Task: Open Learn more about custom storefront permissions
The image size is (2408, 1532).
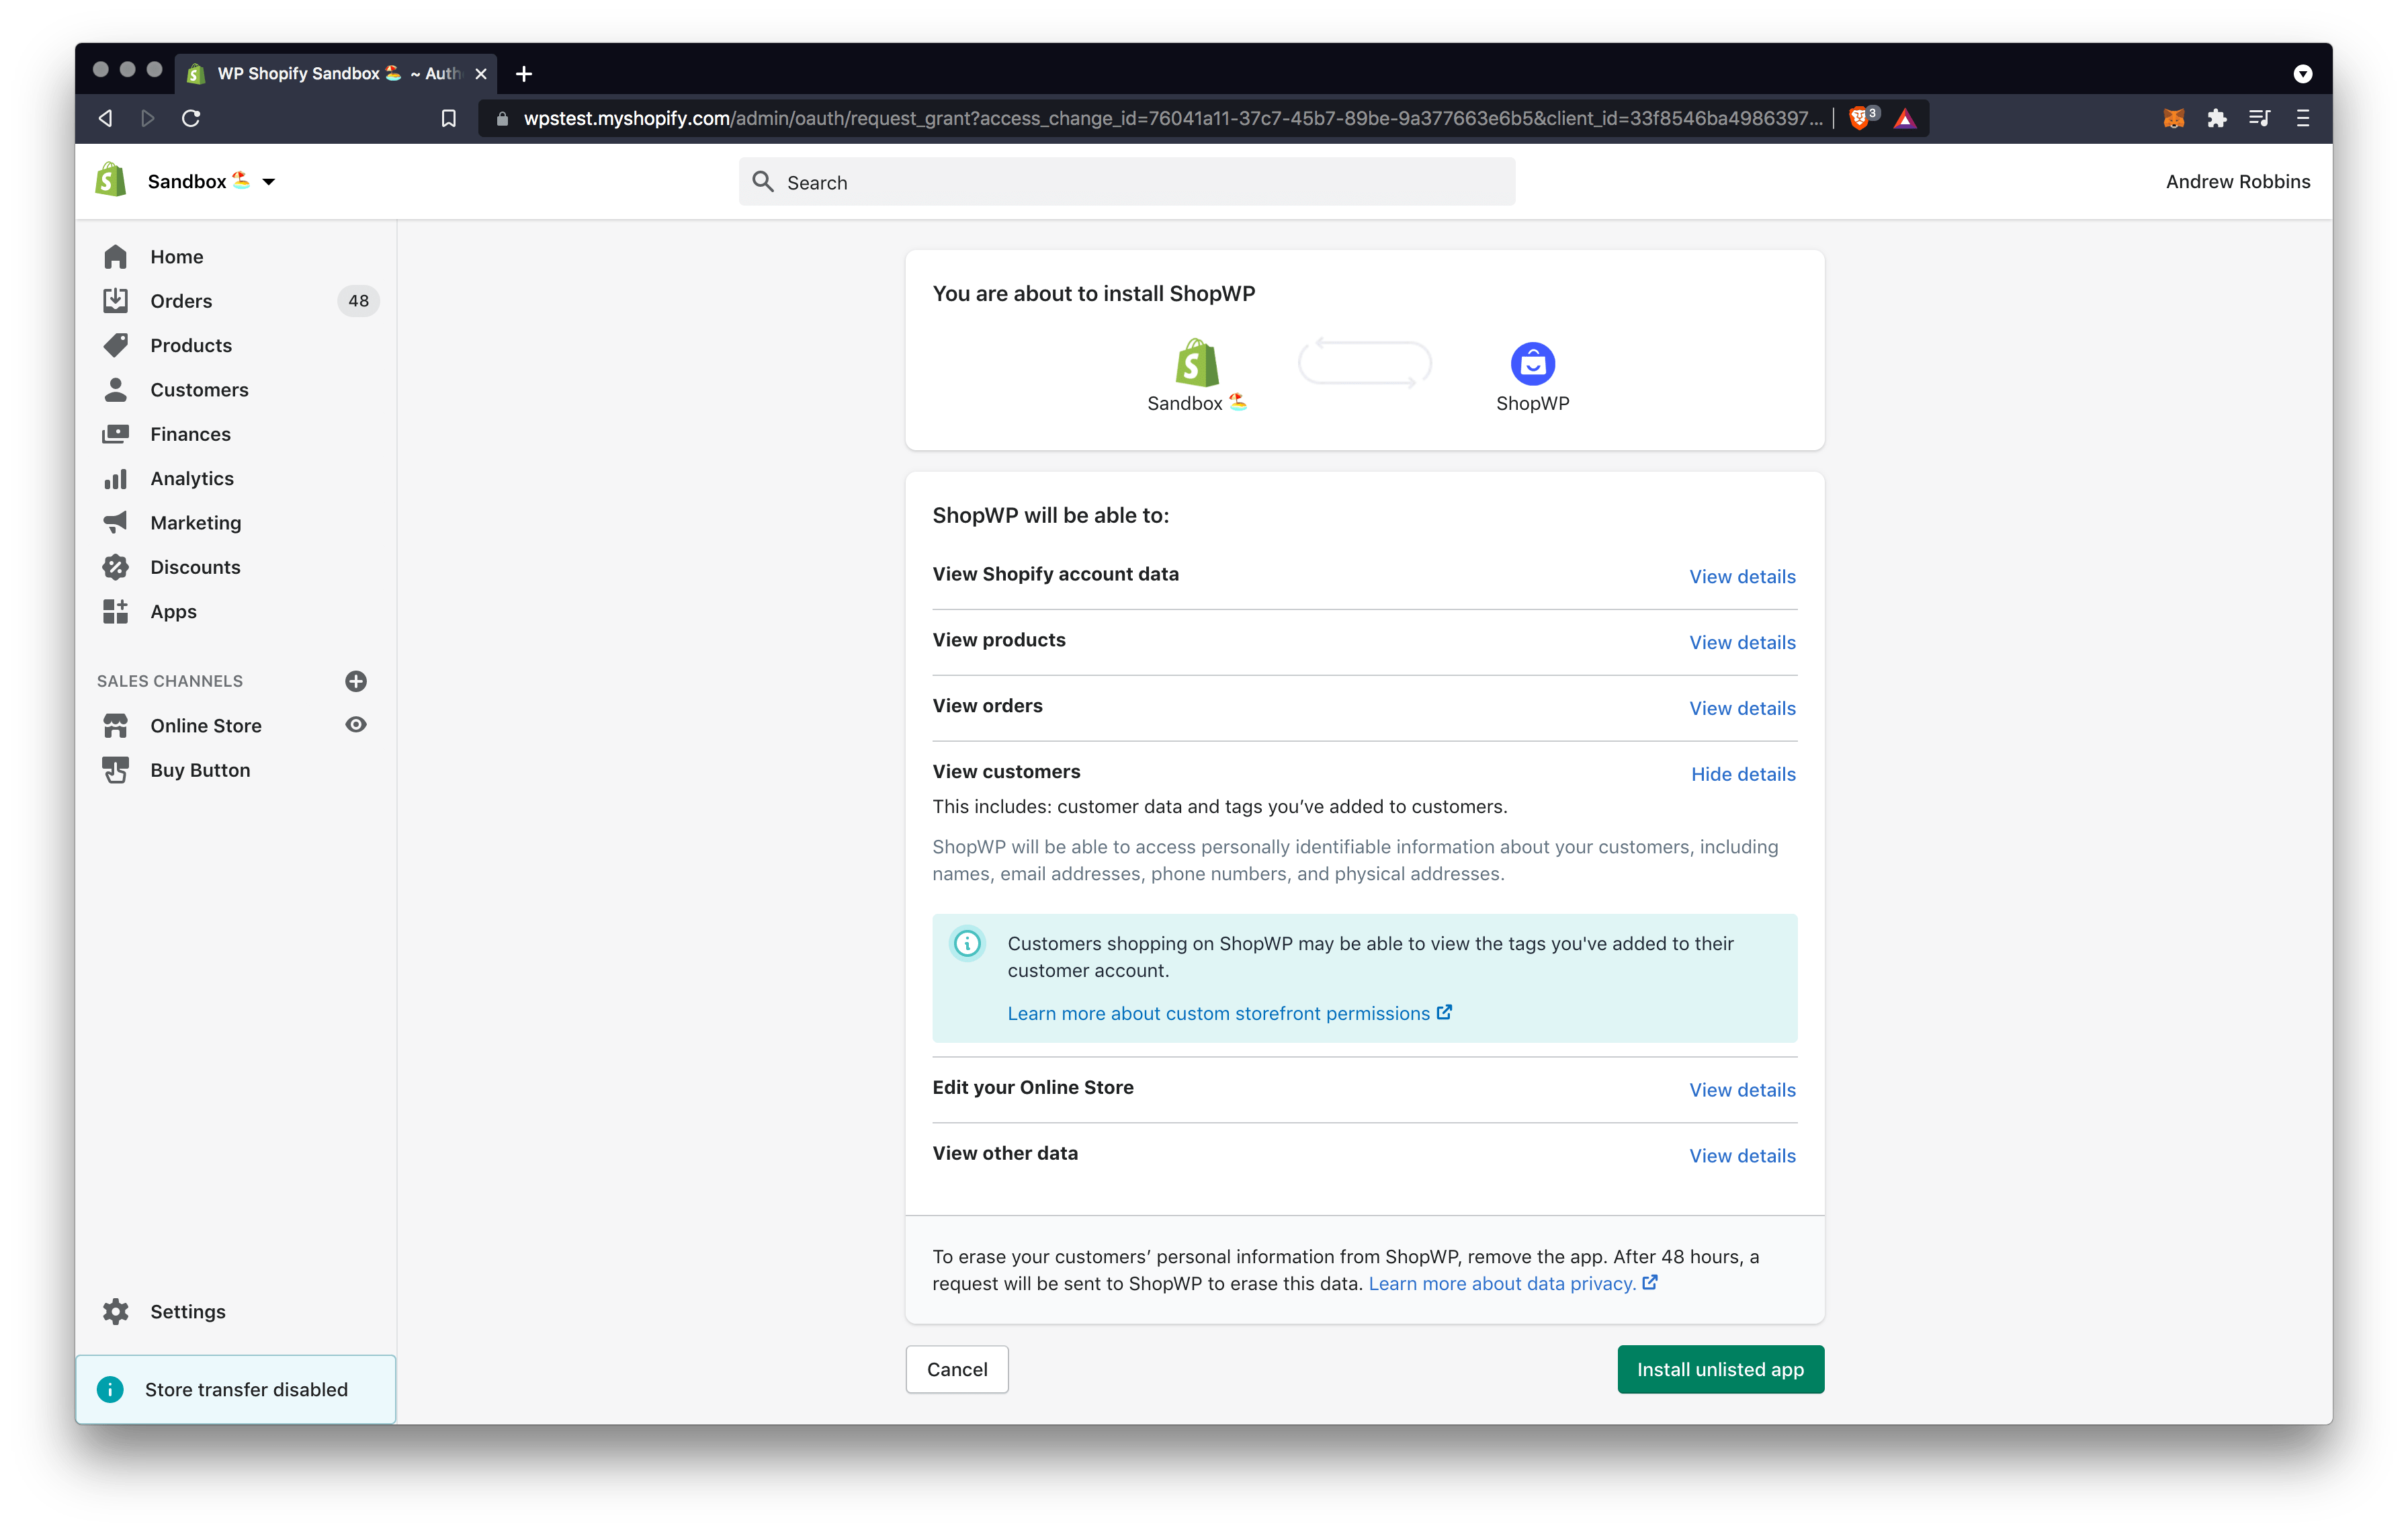Action: (1229, 1013)
